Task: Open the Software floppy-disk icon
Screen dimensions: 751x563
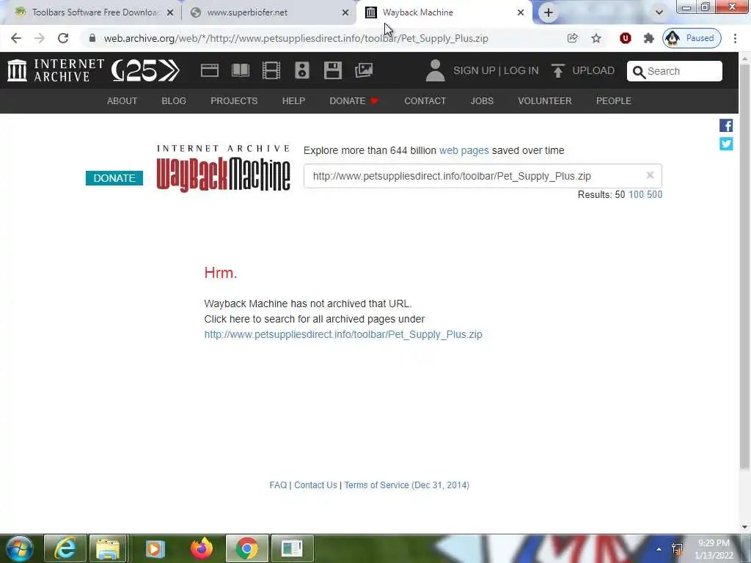Action: click(x=333, y=70)
